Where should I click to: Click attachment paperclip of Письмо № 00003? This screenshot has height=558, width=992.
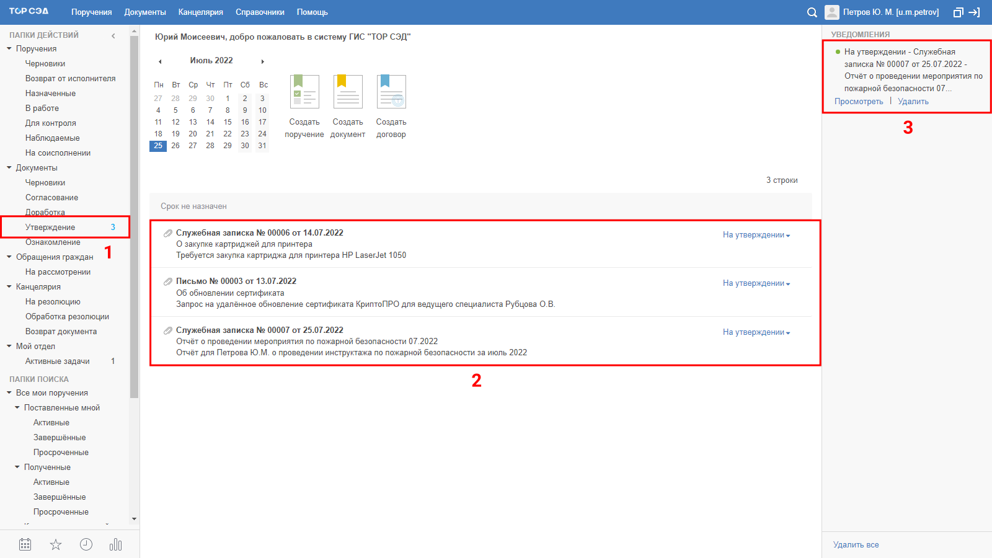coord(168,281)
